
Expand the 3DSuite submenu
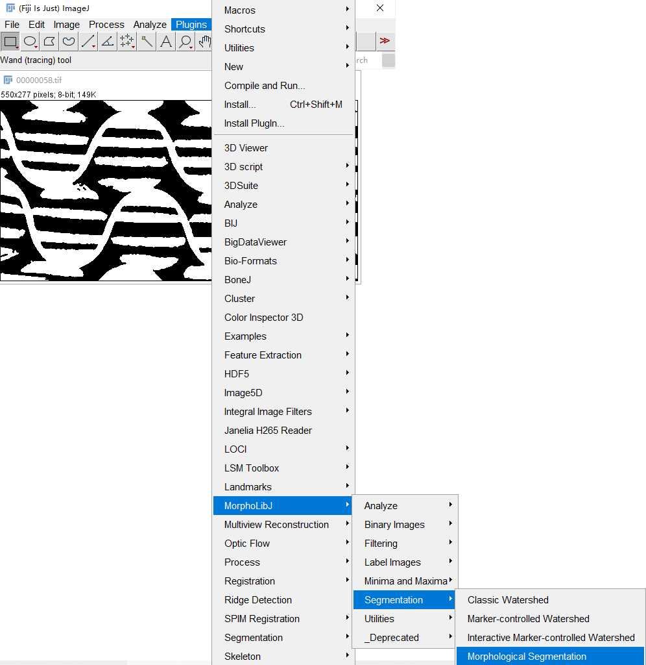(x=283, y=185)
